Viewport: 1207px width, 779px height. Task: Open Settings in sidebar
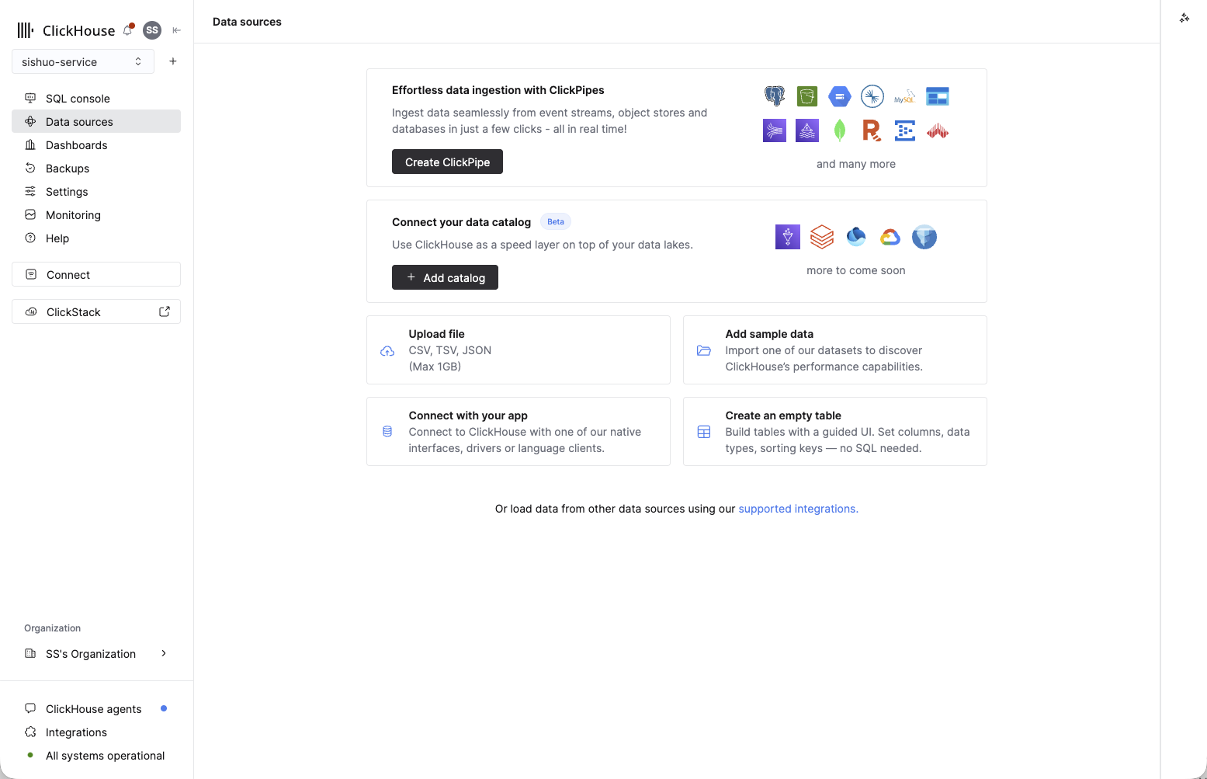coord(96,191)
